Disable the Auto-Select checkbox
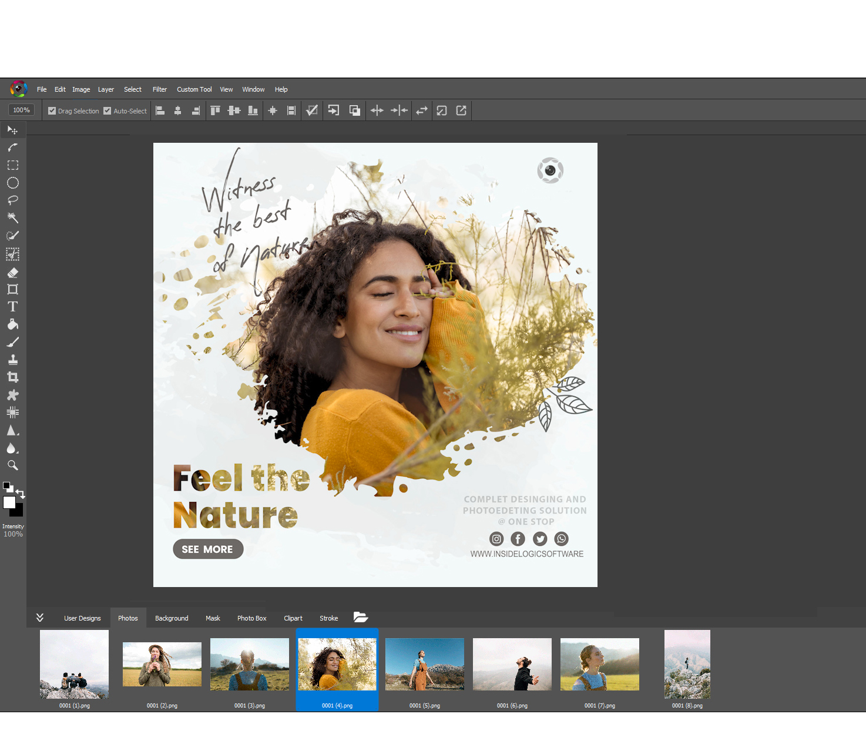Viewport: 866px width, 751px height. pos(107,110)
